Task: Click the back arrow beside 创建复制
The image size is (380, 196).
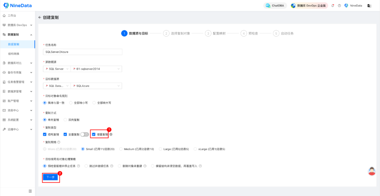Action: coord(40,17)
